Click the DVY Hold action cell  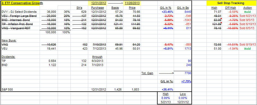247,12
